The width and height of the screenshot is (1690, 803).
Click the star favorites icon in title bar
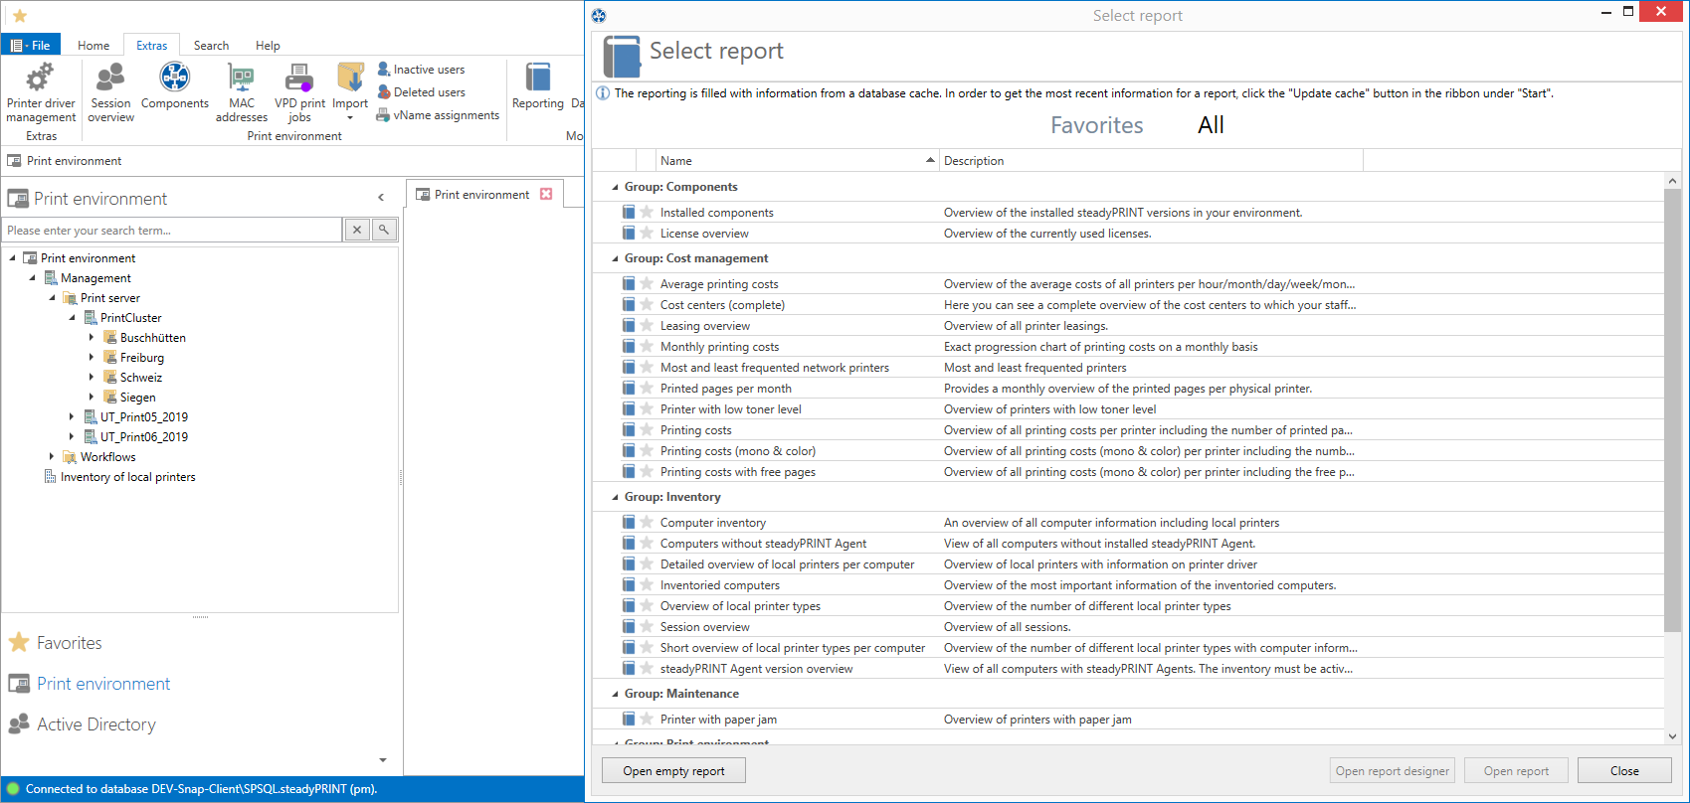click(20, 16)
